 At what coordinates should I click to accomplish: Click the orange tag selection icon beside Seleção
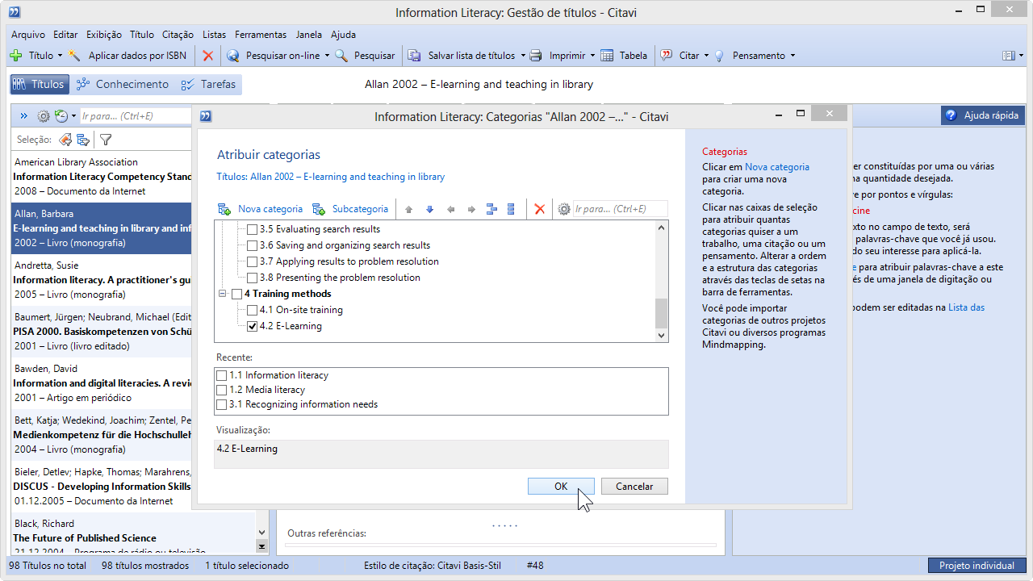tap(66, 140)
